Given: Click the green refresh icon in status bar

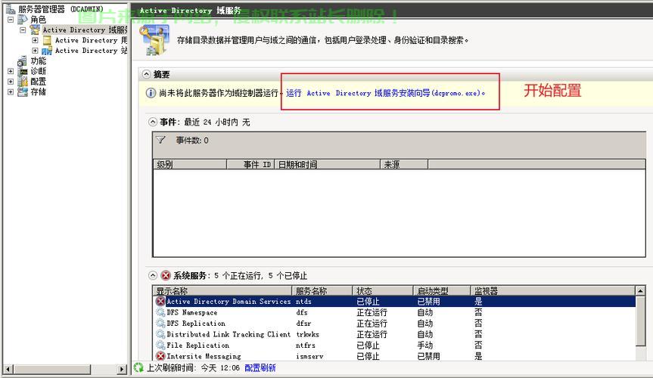Looking at the screenshot, I should 138,367.
